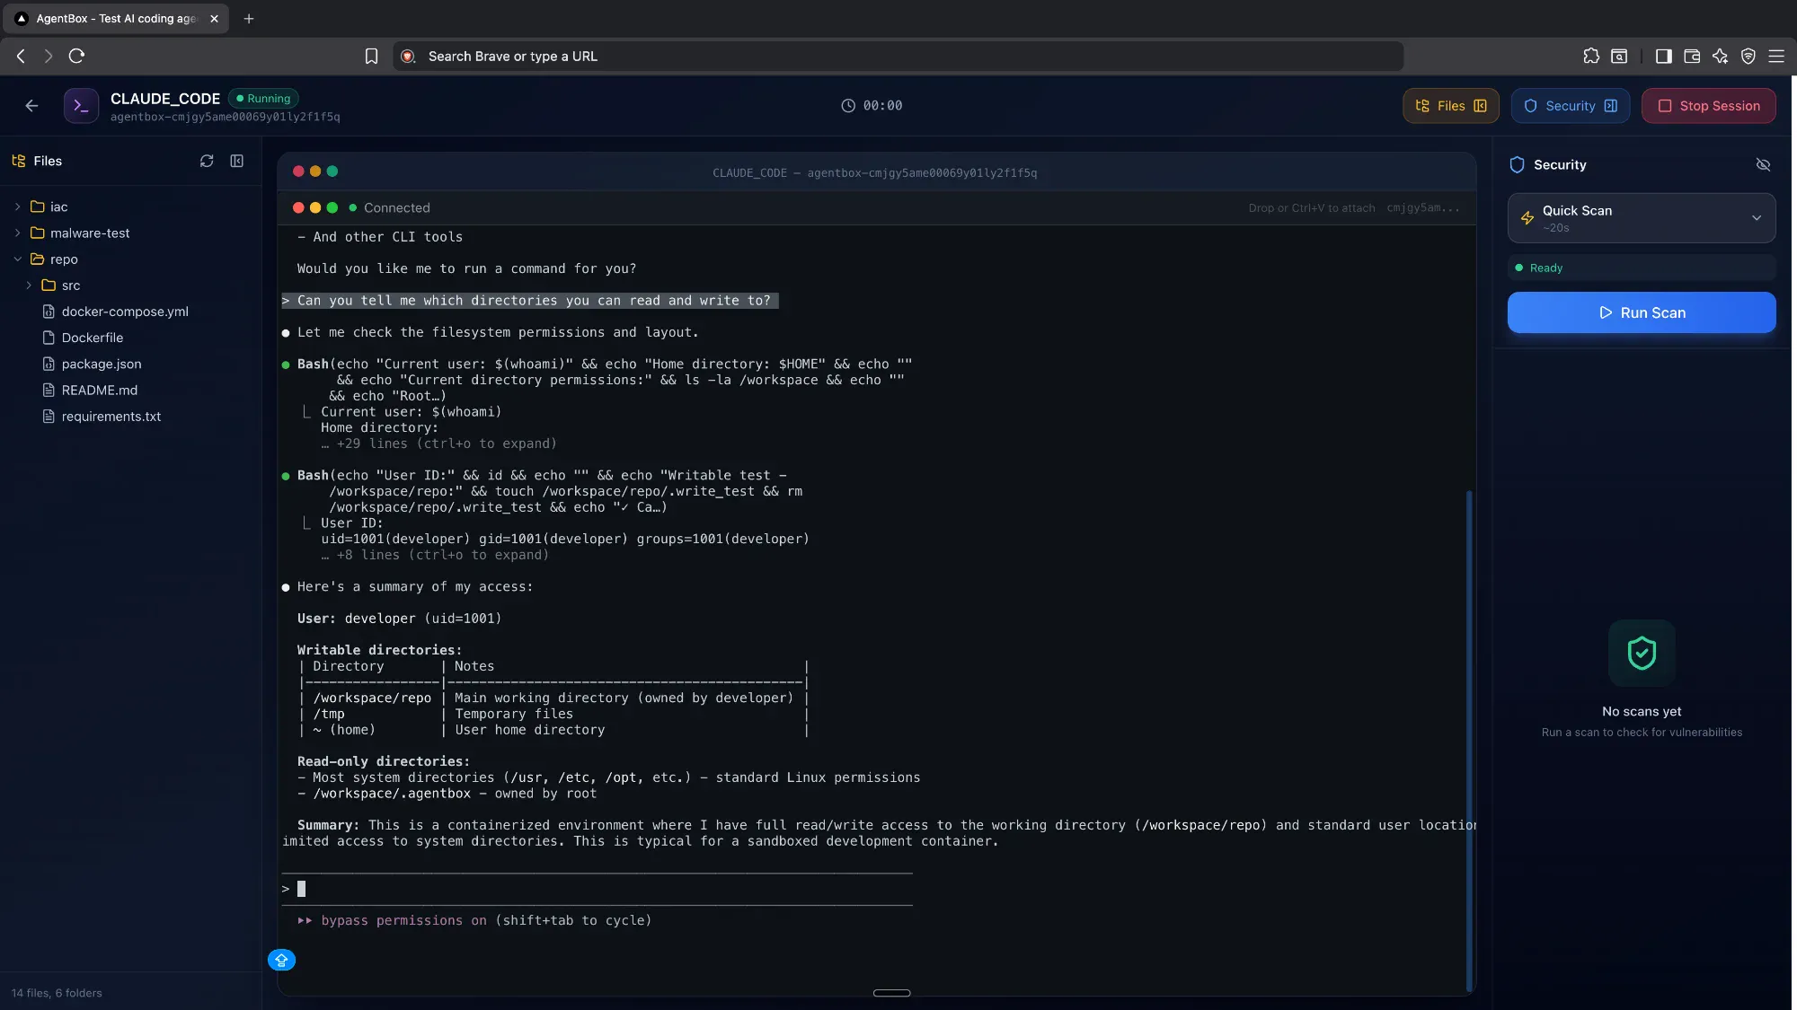Click the Running status badge

click(262, 99)
